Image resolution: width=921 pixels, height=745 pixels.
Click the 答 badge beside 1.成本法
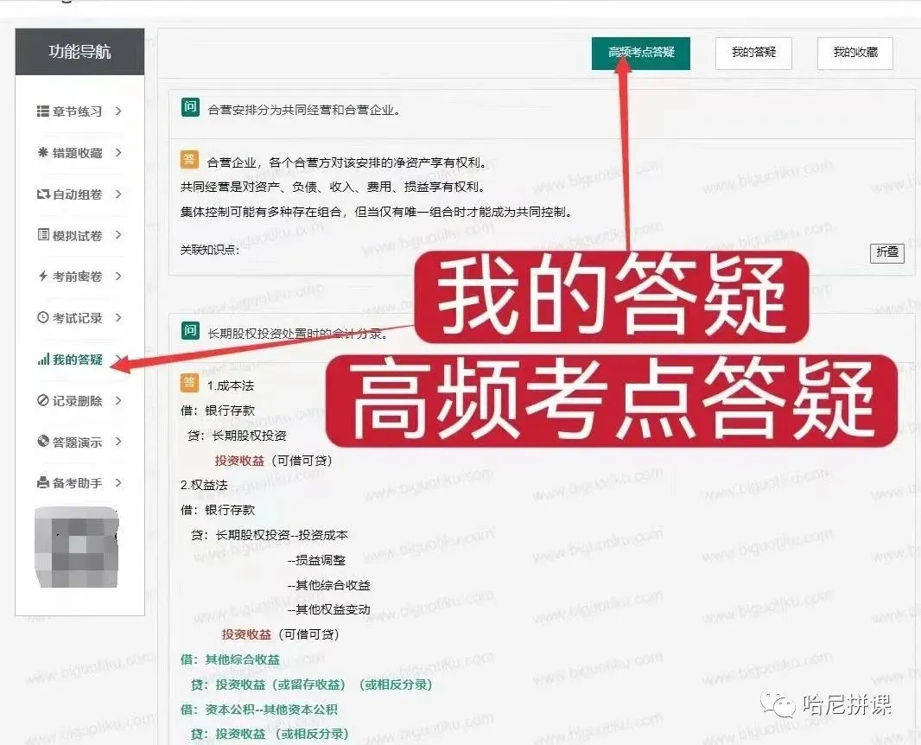(x=189, y=383)
